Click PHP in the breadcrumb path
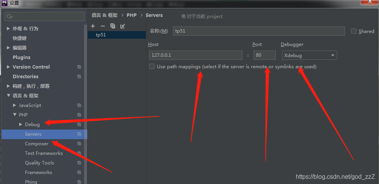 tap(132, 15)
